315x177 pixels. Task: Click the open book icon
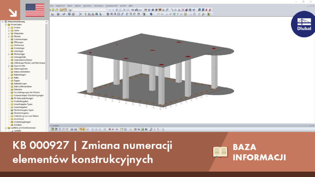coord(220,152)
